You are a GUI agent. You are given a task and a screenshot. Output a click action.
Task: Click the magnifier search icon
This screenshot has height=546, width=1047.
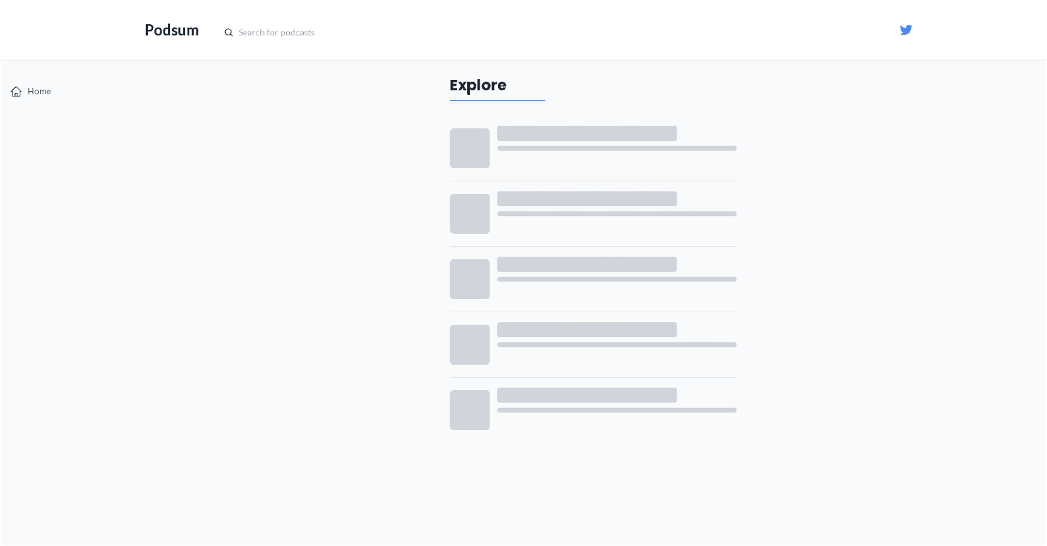[228, 33]
